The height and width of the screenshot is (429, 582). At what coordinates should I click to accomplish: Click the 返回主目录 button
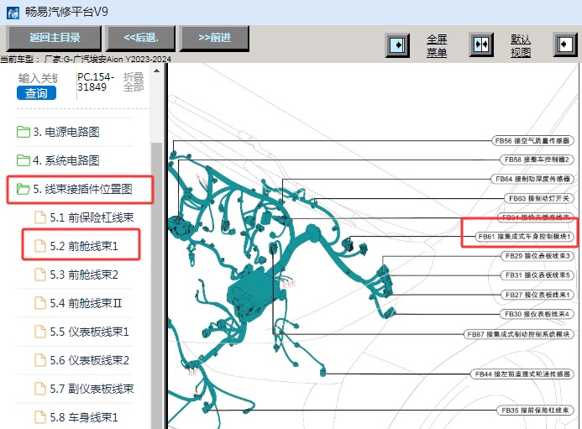(x=55, y=38)
